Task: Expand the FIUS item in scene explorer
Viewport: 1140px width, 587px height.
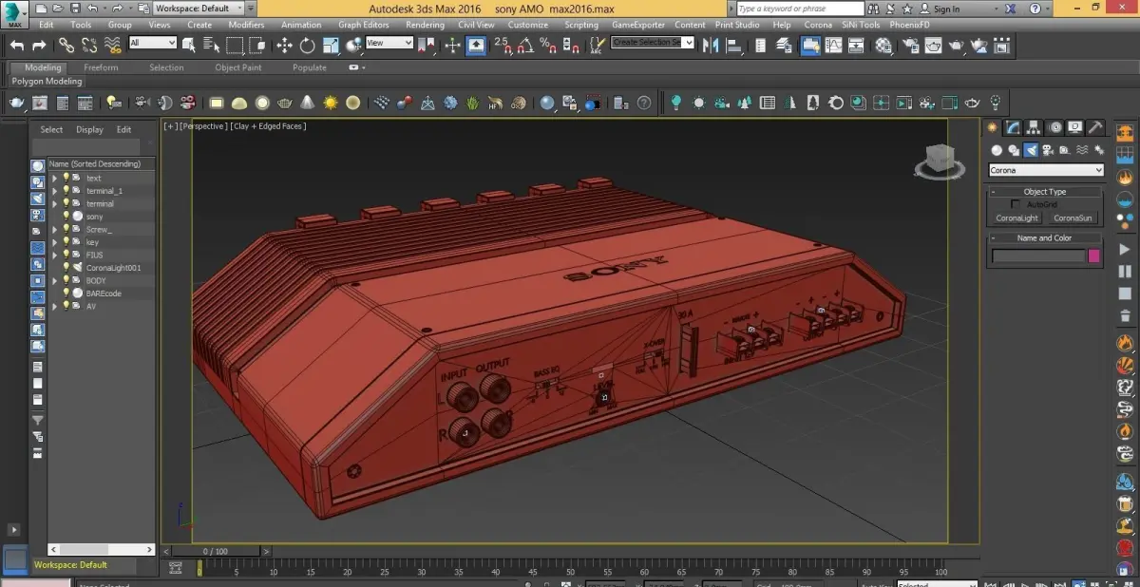Action: coord(54,255)
